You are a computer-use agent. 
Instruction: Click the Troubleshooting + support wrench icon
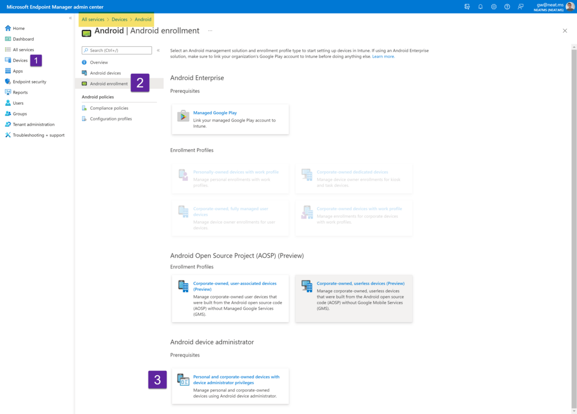pos(8,135)
